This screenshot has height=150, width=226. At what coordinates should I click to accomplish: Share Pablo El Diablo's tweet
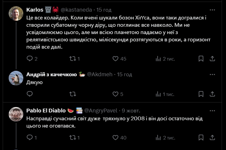tap(213, 138)
